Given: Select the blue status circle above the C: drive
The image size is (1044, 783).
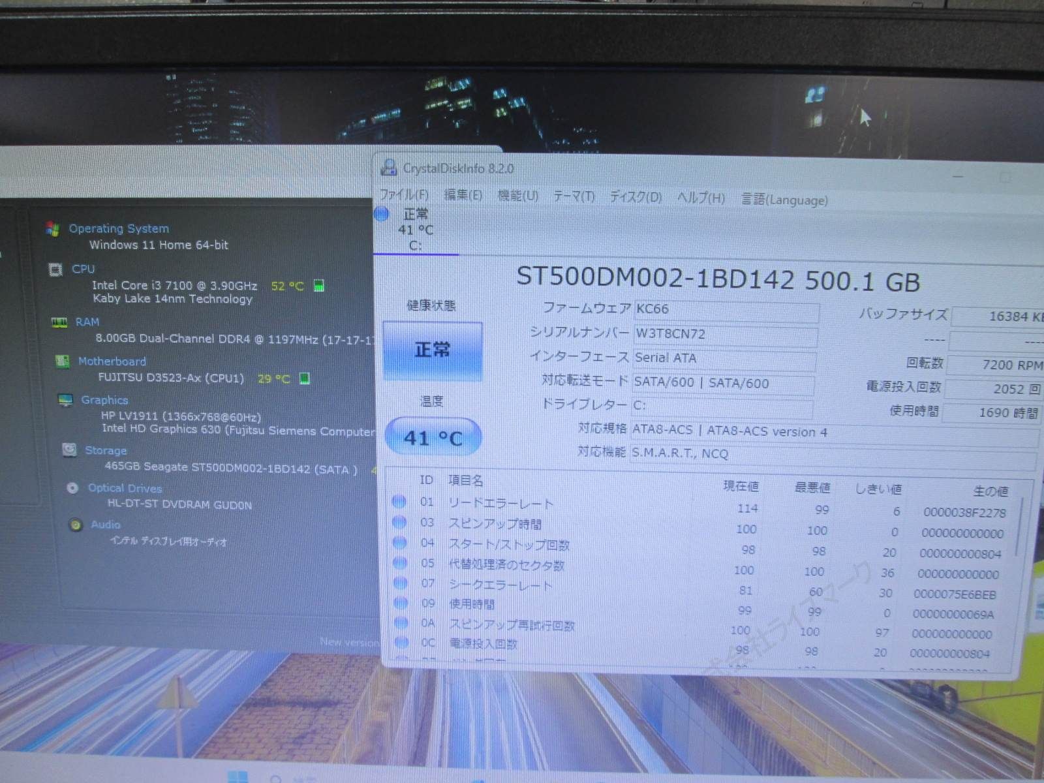Looking at the screenshot, I should click(382, 213).
